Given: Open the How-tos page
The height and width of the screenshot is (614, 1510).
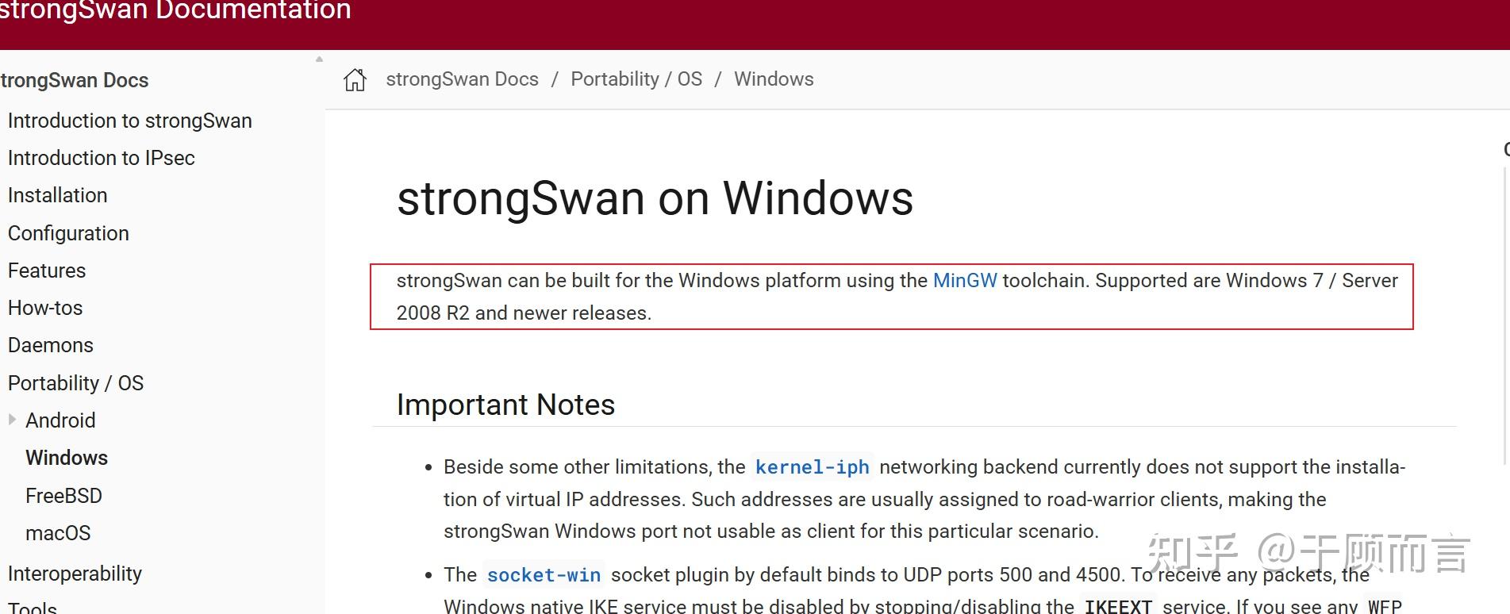Looking at the screenshot, I should tap(44, 308).
